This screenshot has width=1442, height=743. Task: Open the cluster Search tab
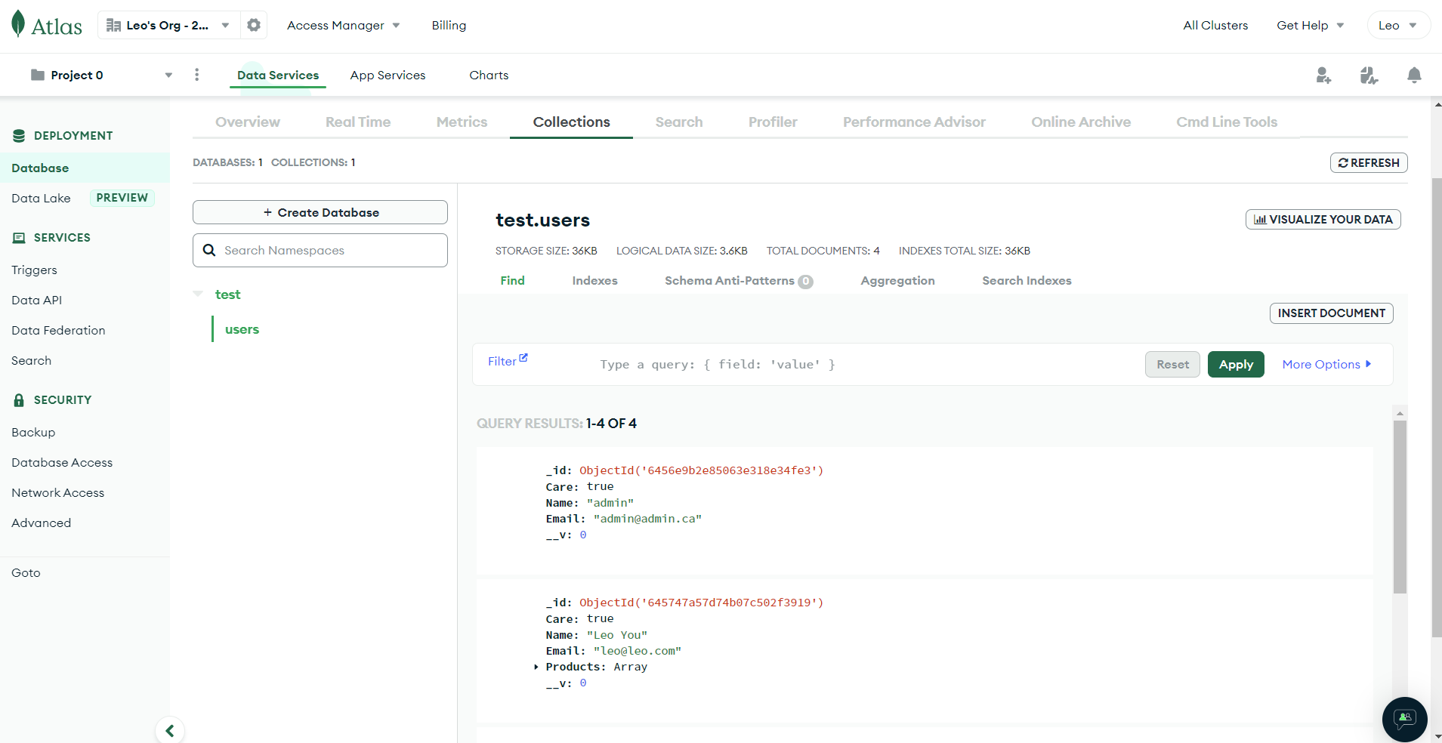[x=679, y=122]
